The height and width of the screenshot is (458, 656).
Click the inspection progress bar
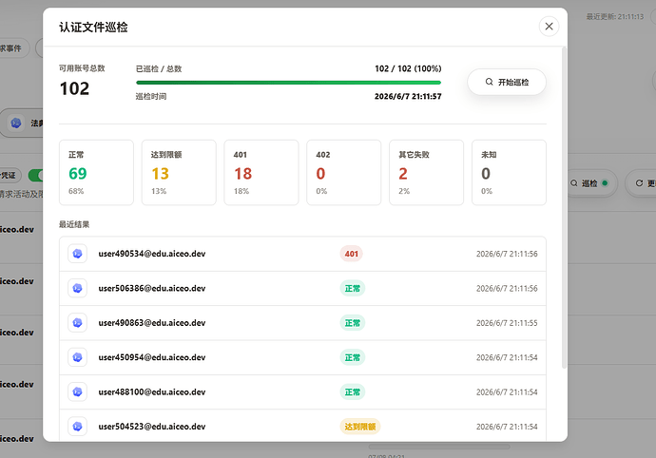pyautogui.click(x=289, y=83)
